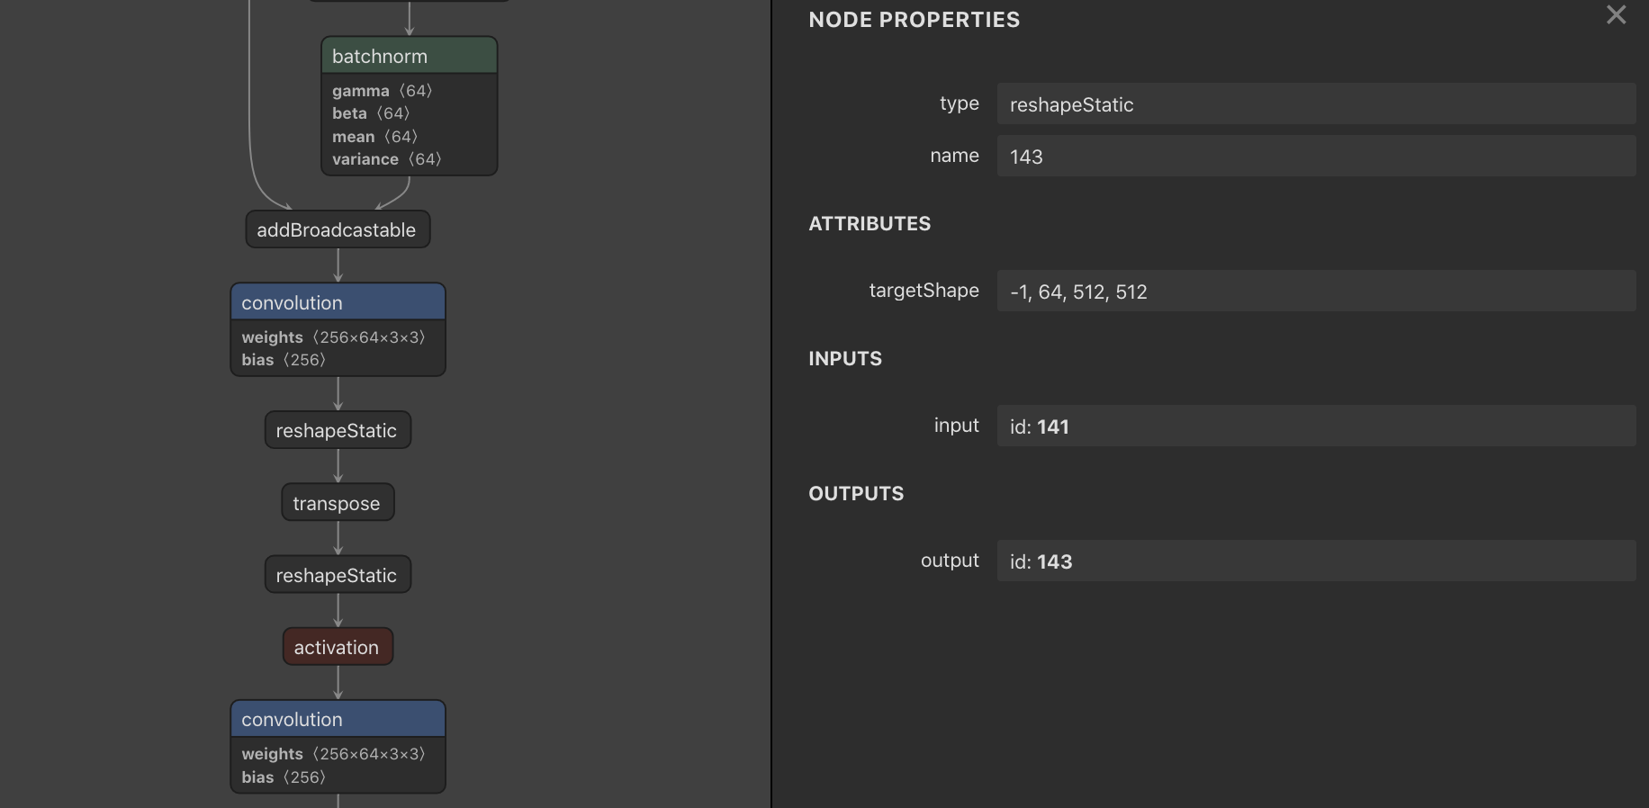Select the reshapeStatic node above transpose

[338, 430]
